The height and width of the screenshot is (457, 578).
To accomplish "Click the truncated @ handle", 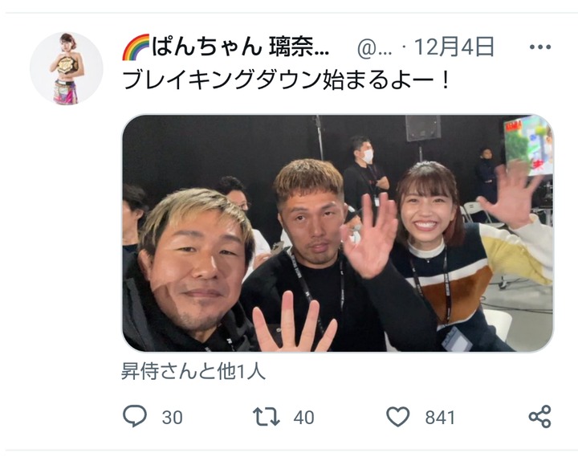I will coord(375,48).
